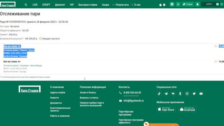Click the orange chat support bubble
The width and height of the screenshot is (224, 126).
(146, 124)
